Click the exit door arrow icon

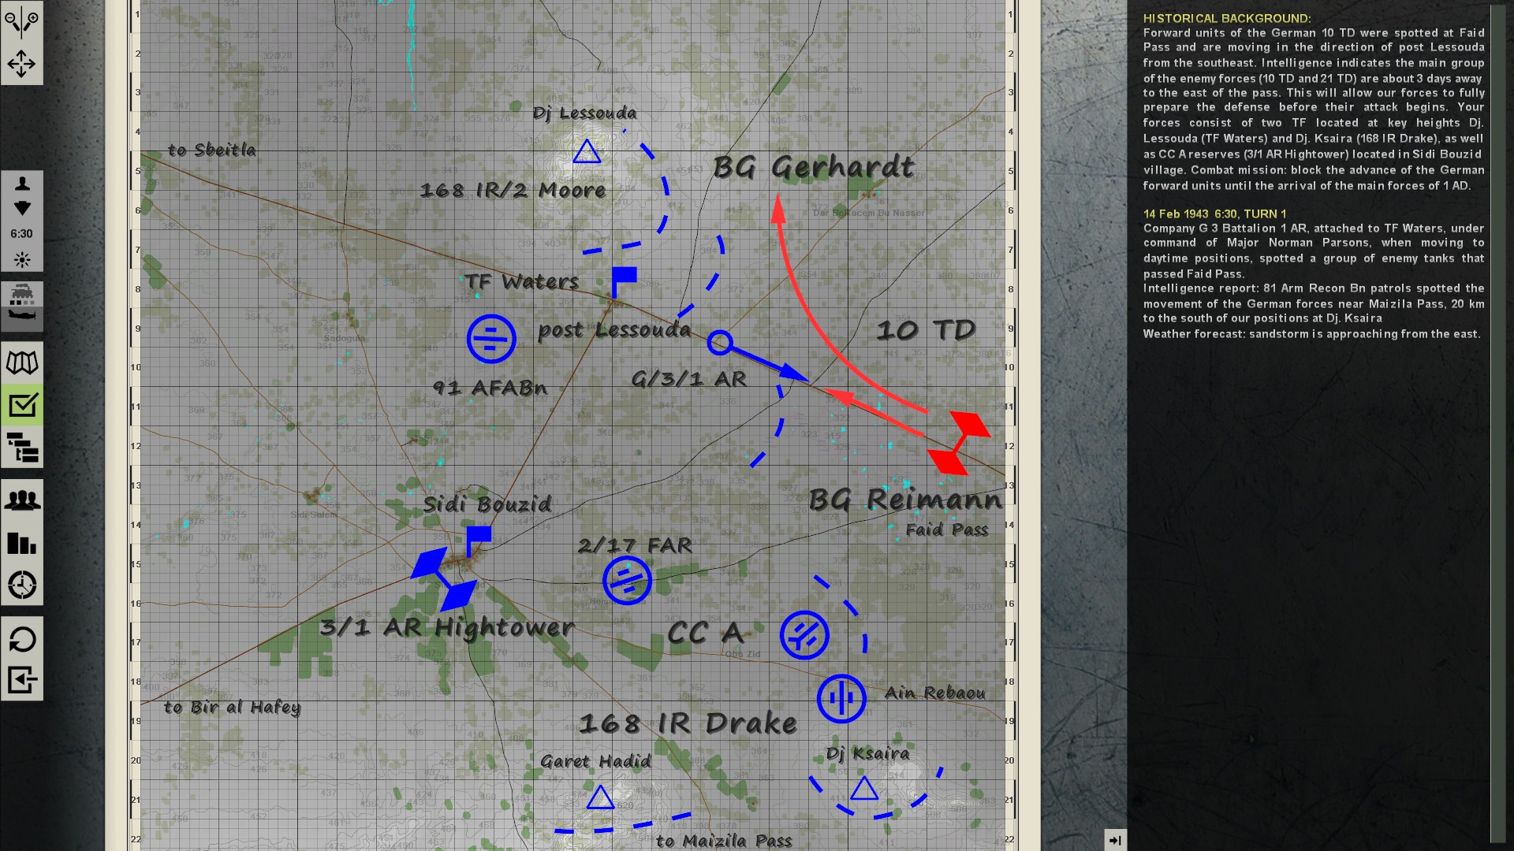[21, 680]
